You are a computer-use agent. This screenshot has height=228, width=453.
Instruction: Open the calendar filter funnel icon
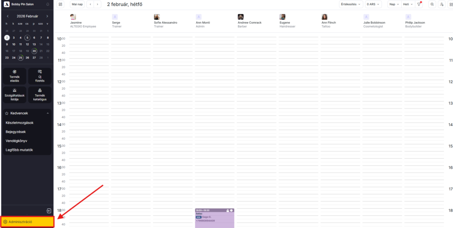419,4
